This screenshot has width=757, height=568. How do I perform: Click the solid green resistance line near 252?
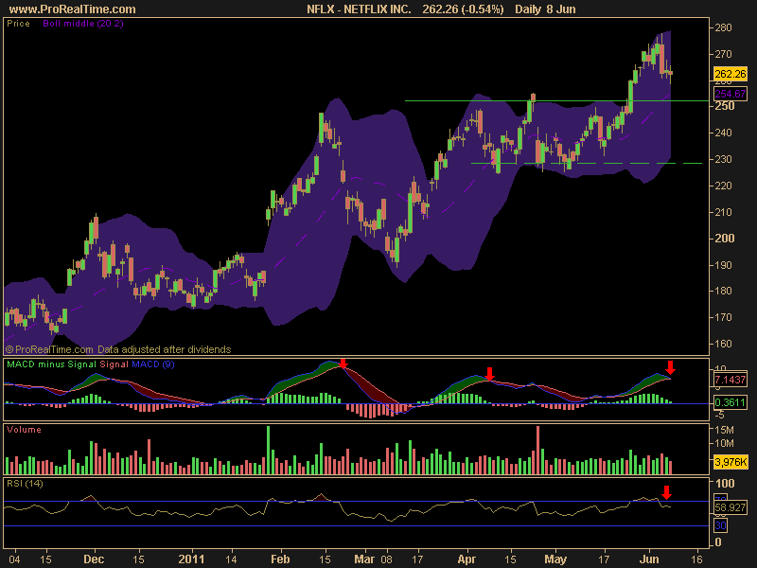point(556,101)
